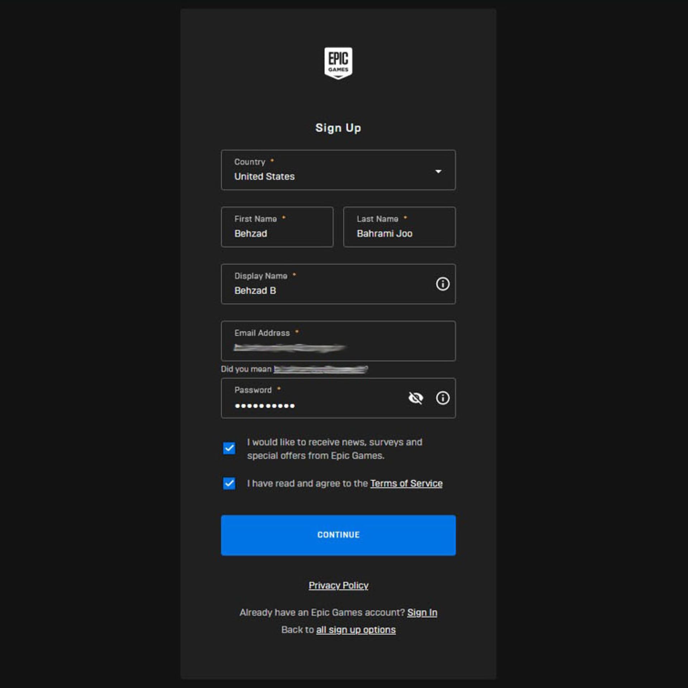Click into the Email Address field
The width and height of the screenshot is (688, 688).
338,341
